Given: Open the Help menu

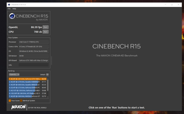Looking at the screenshot, I should (14, 9).
